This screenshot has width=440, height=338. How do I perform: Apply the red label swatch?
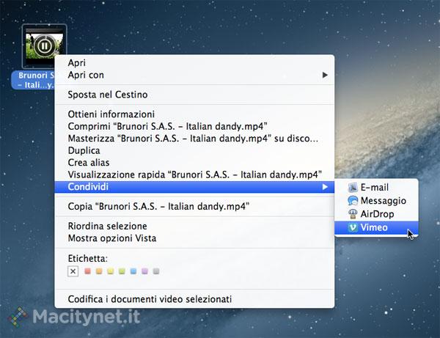pyautogui.click(x=87, y=271)
